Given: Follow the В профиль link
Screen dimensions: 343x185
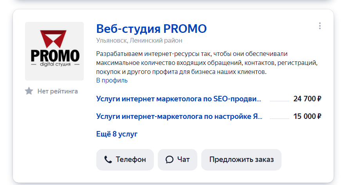Looking at the screenshot, I should [x=112, y=81].
